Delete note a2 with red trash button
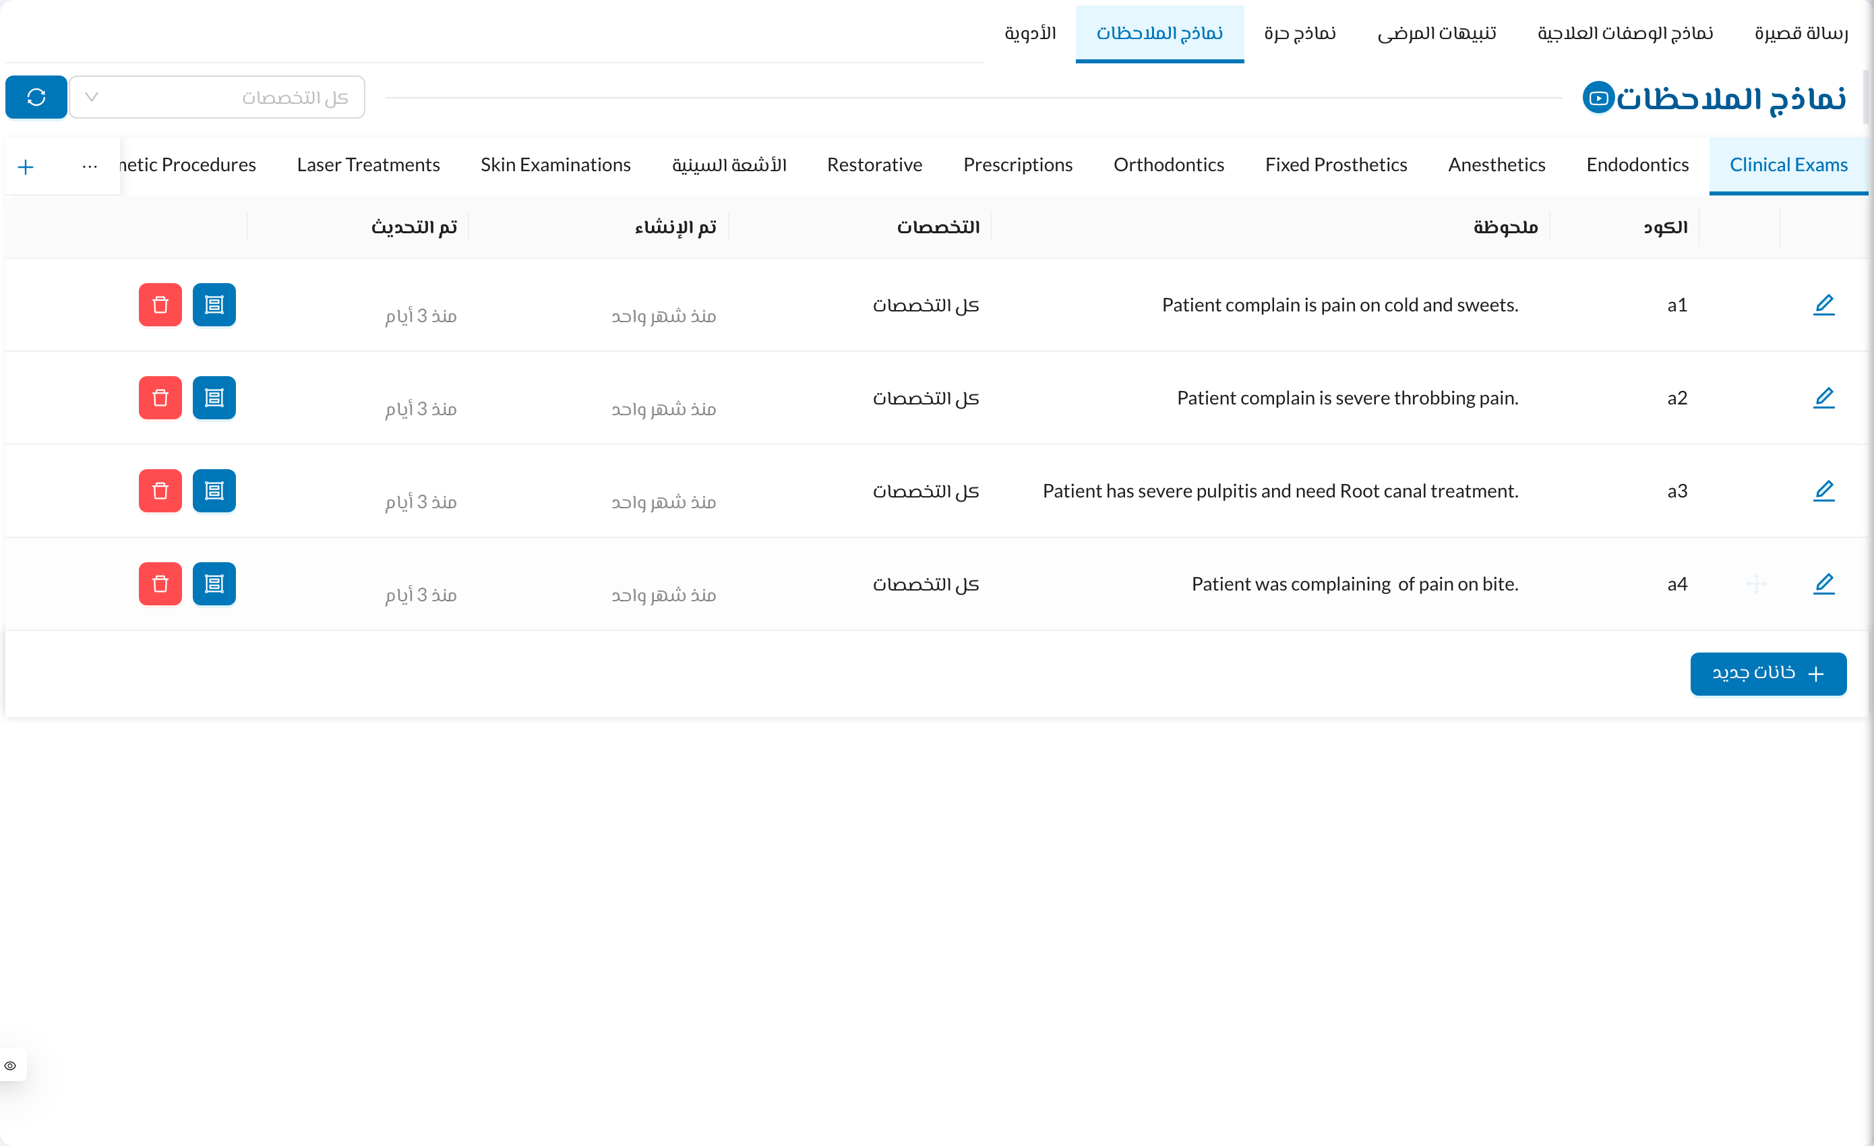Viewport: 1874px width, 1146px height. pyautogui.click(x=160, y=398)
